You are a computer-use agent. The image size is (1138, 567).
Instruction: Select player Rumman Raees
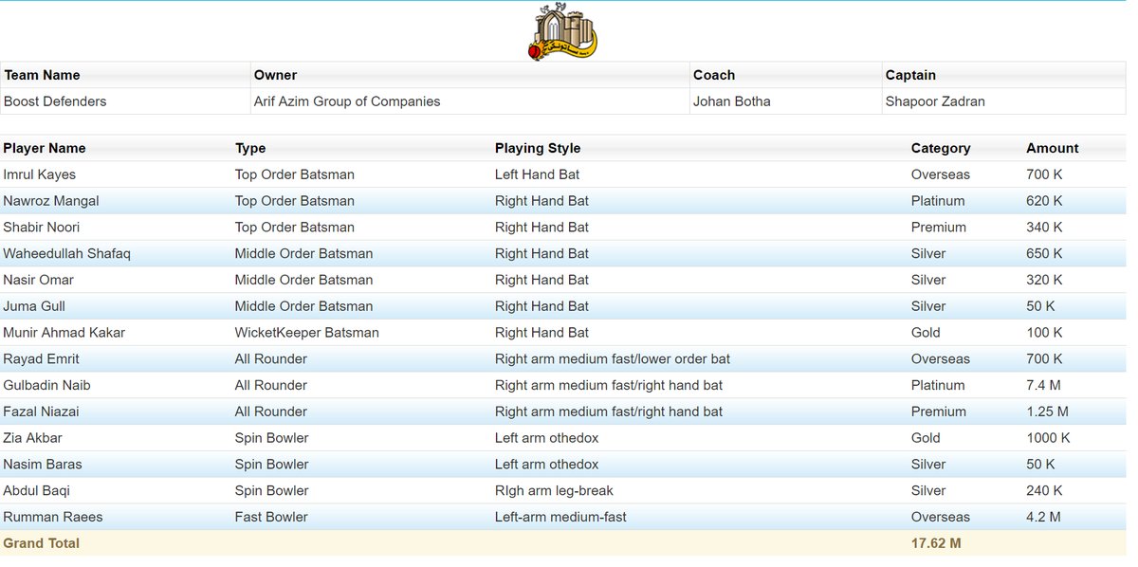pyautogui.click(x=53, y=517)
